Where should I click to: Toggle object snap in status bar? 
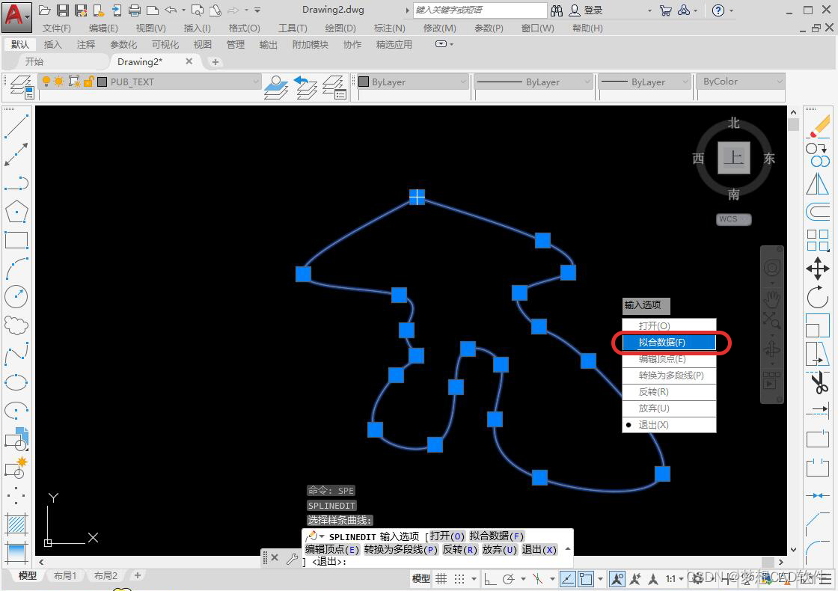click(x=586, y=578)
